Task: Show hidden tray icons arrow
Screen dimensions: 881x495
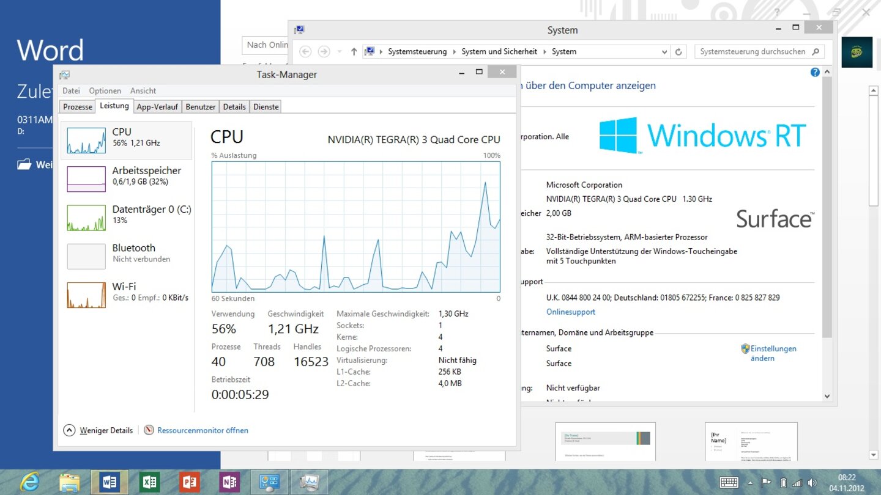Action: pyautogui.click(x=751, y=482)
